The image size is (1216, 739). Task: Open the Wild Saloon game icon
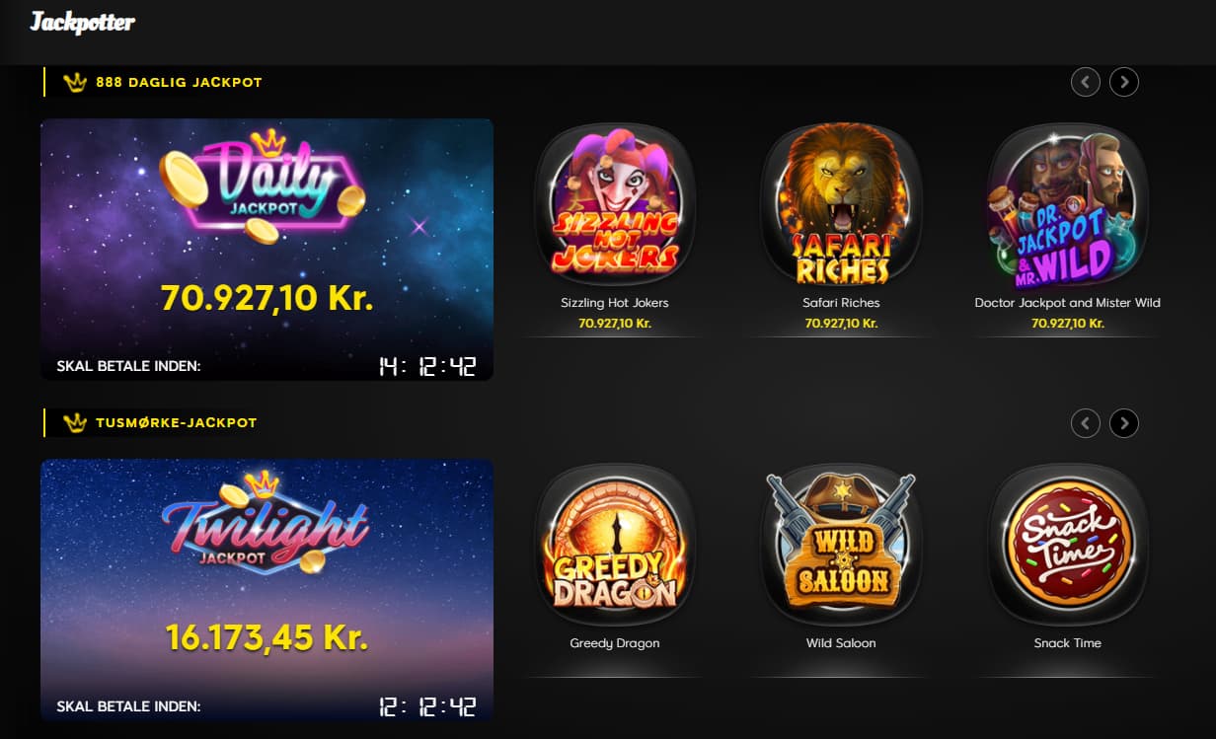pos(841,546)
